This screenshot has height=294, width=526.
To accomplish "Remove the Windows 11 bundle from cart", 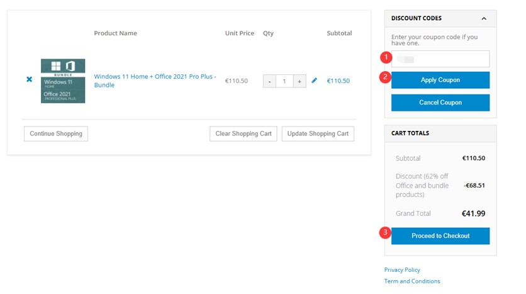I will pos(29,80).
